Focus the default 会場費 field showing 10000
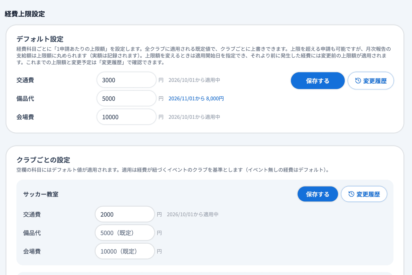 click(126, 117)
